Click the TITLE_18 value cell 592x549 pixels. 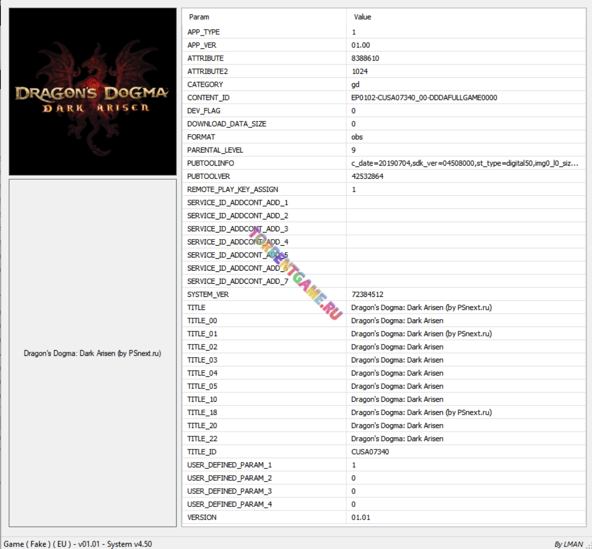[x=421, y=412]
